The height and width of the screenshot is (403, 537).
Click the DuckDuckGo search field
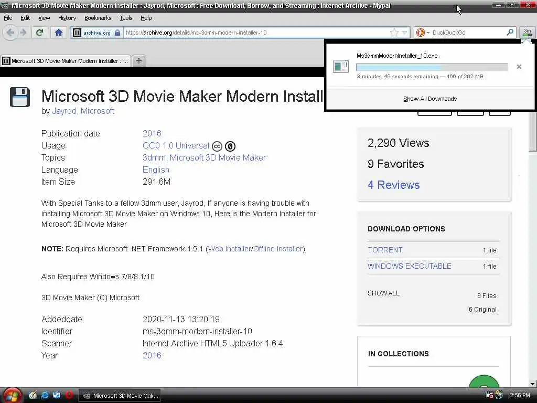468,33
